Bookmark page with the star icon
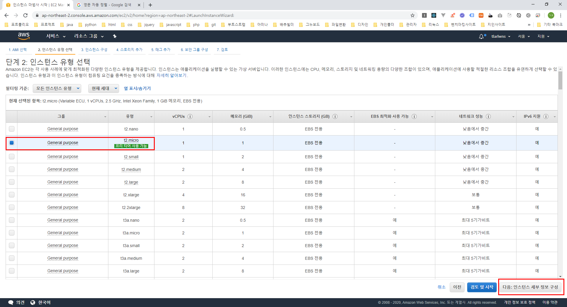567x307 pixels. tap(413, 15)
